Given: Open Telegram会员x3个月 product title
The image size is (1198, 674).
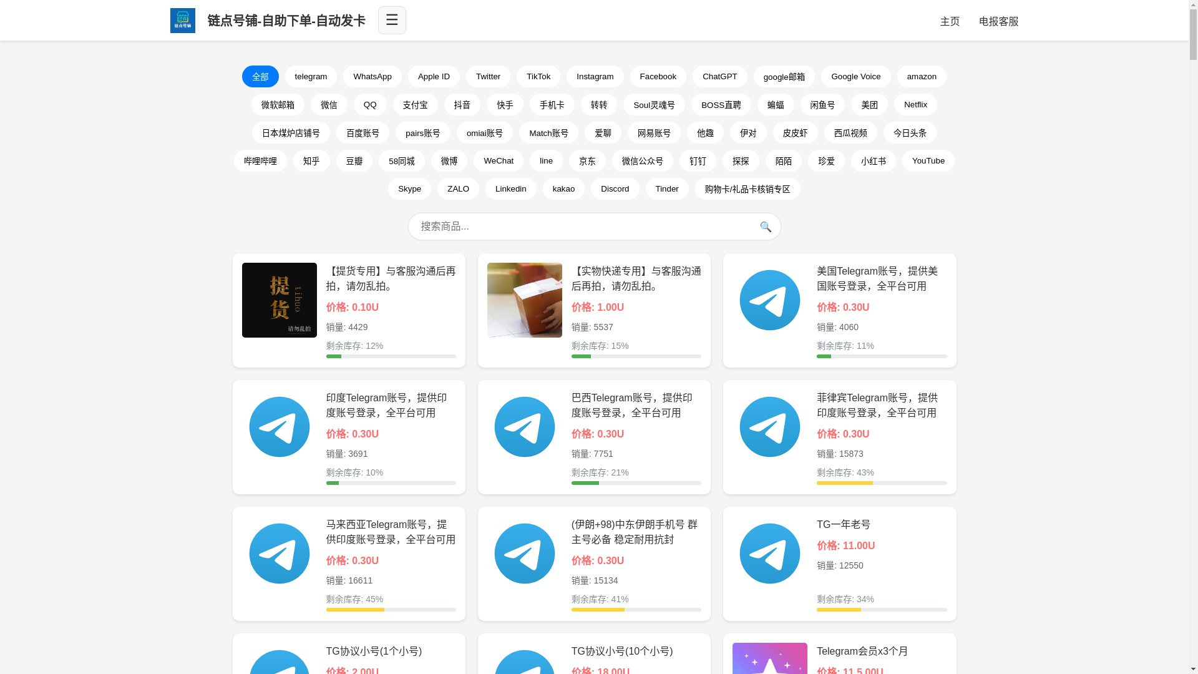Looking at the screenshot, I should pyautogui.click(x=862, y=651).
